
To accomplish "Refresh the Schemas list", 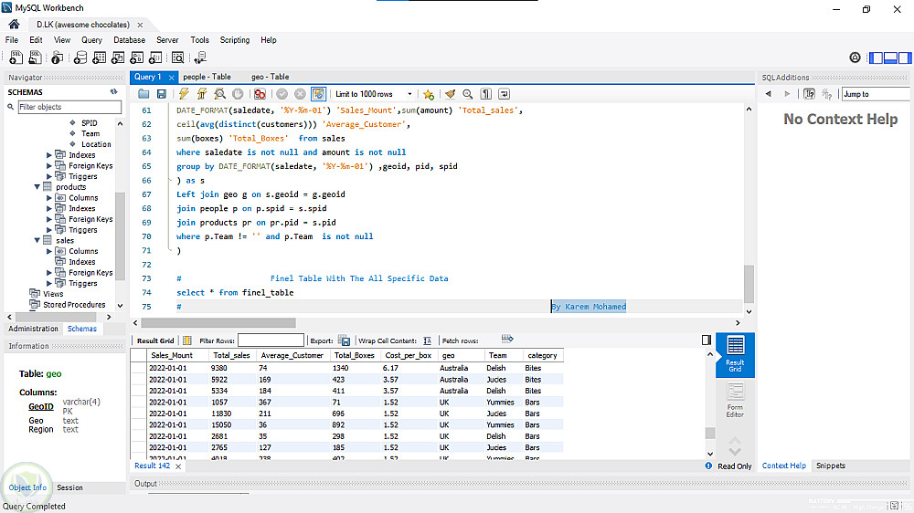I will pos(114,92).
